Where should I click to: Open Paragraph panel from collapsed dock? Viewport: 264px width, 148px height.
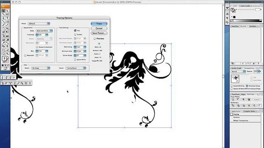pos(227,18)
